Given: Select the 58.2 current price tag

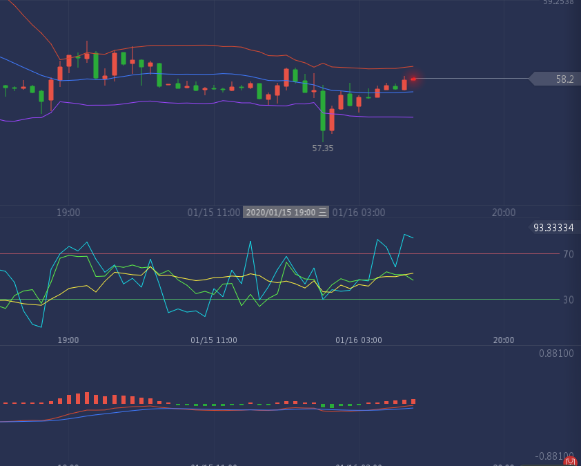Looking at the screenshot, I should pos(564,79).
